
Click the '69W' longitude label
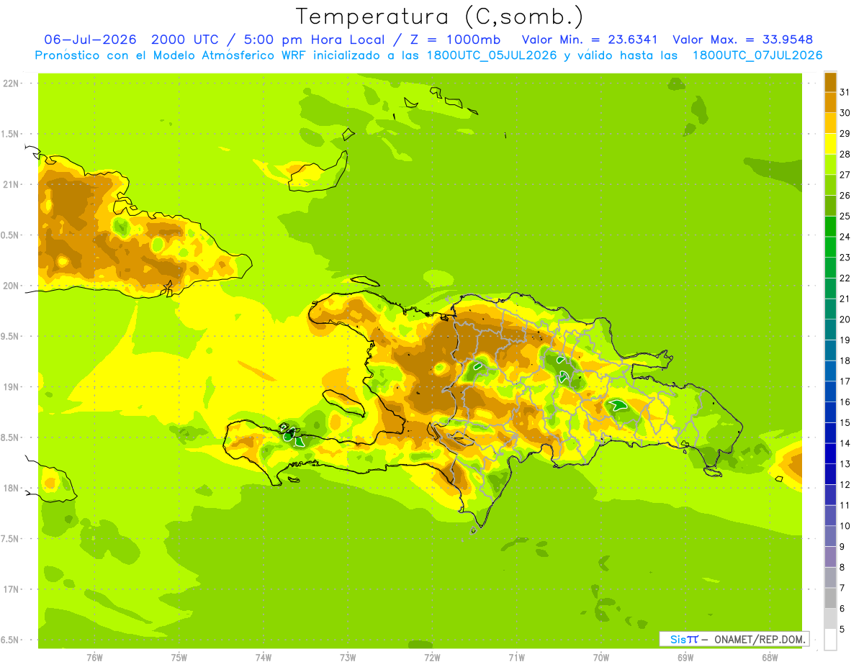[x=685, y=657]
